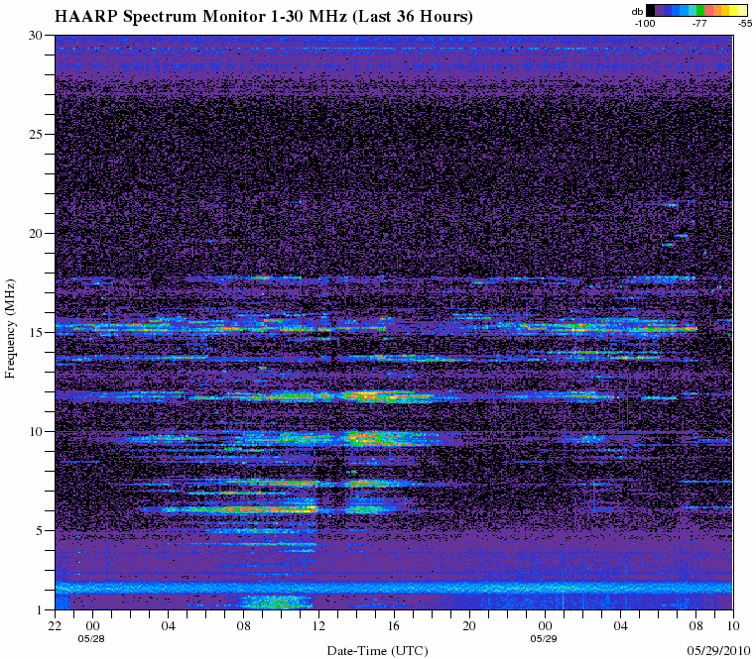
Task: Click the '20' frequency axis tick label
Action: [x=36, y=234]
